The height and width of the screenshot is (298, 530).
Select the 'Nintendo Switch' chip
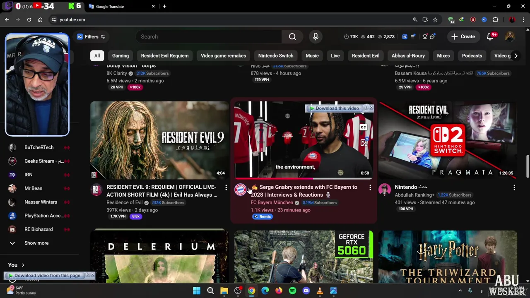coord(276,55)
